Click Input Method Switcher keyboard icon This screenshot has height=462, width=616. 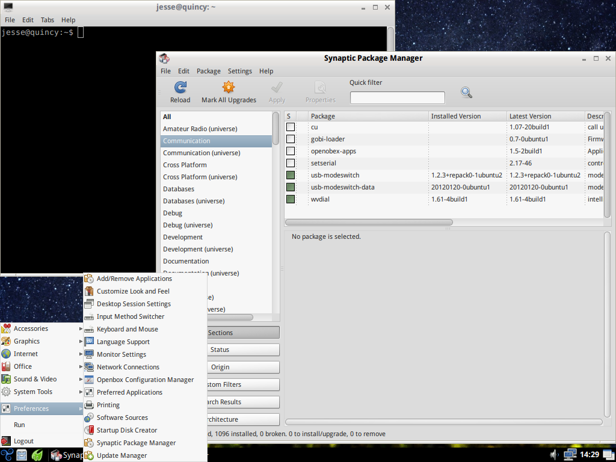tap(89, 316)
